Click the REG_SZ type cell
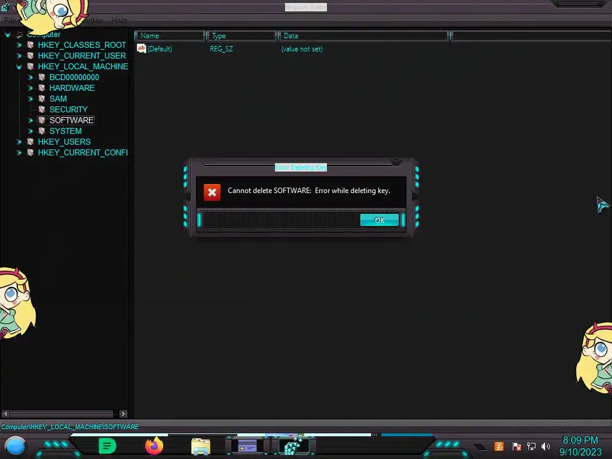Screen dimensions: 612x459 pos(221,49)
